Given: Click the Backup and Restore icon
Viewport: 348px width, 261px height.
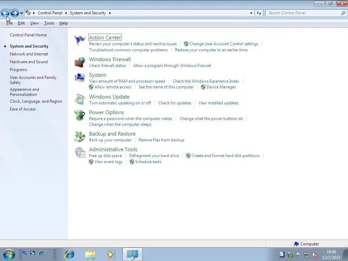Looking at the screenshot, I should 80,136.
